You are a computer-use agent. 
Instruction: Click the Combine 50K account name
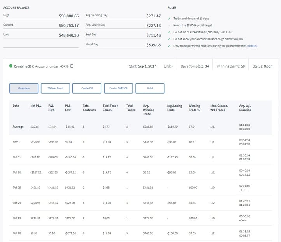[24, 66]
